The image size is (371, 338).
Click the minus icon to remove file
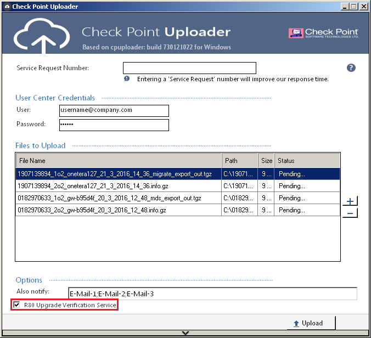click(x=350, y=213)
